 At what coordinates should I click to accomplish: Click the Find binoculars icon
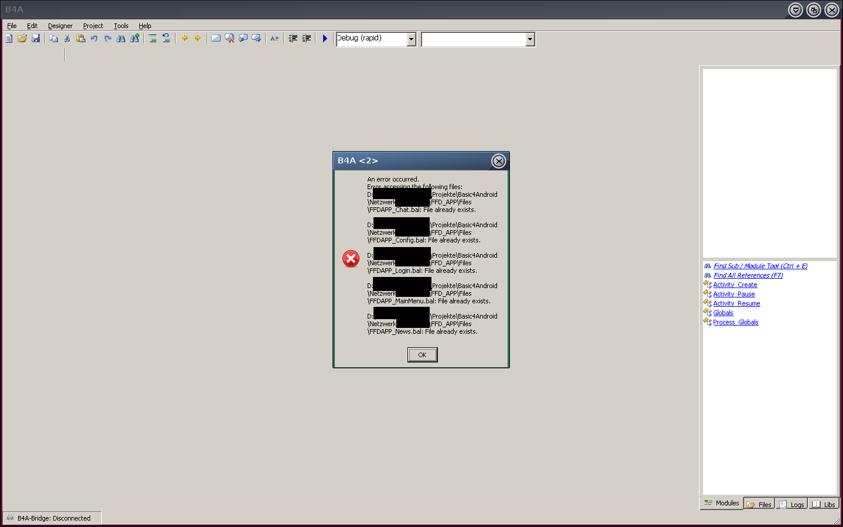tap(121, 38)
